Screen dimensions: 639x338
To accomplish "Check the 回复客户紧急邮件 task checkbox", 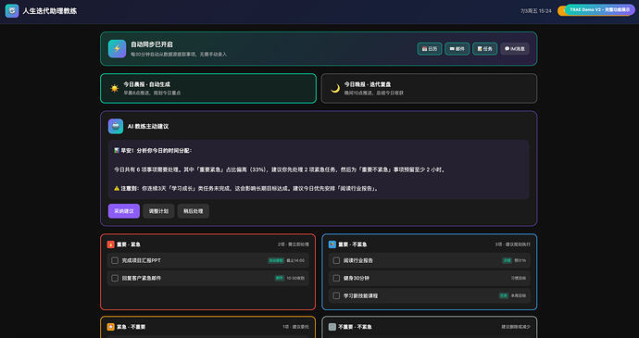I will [115, 278].
